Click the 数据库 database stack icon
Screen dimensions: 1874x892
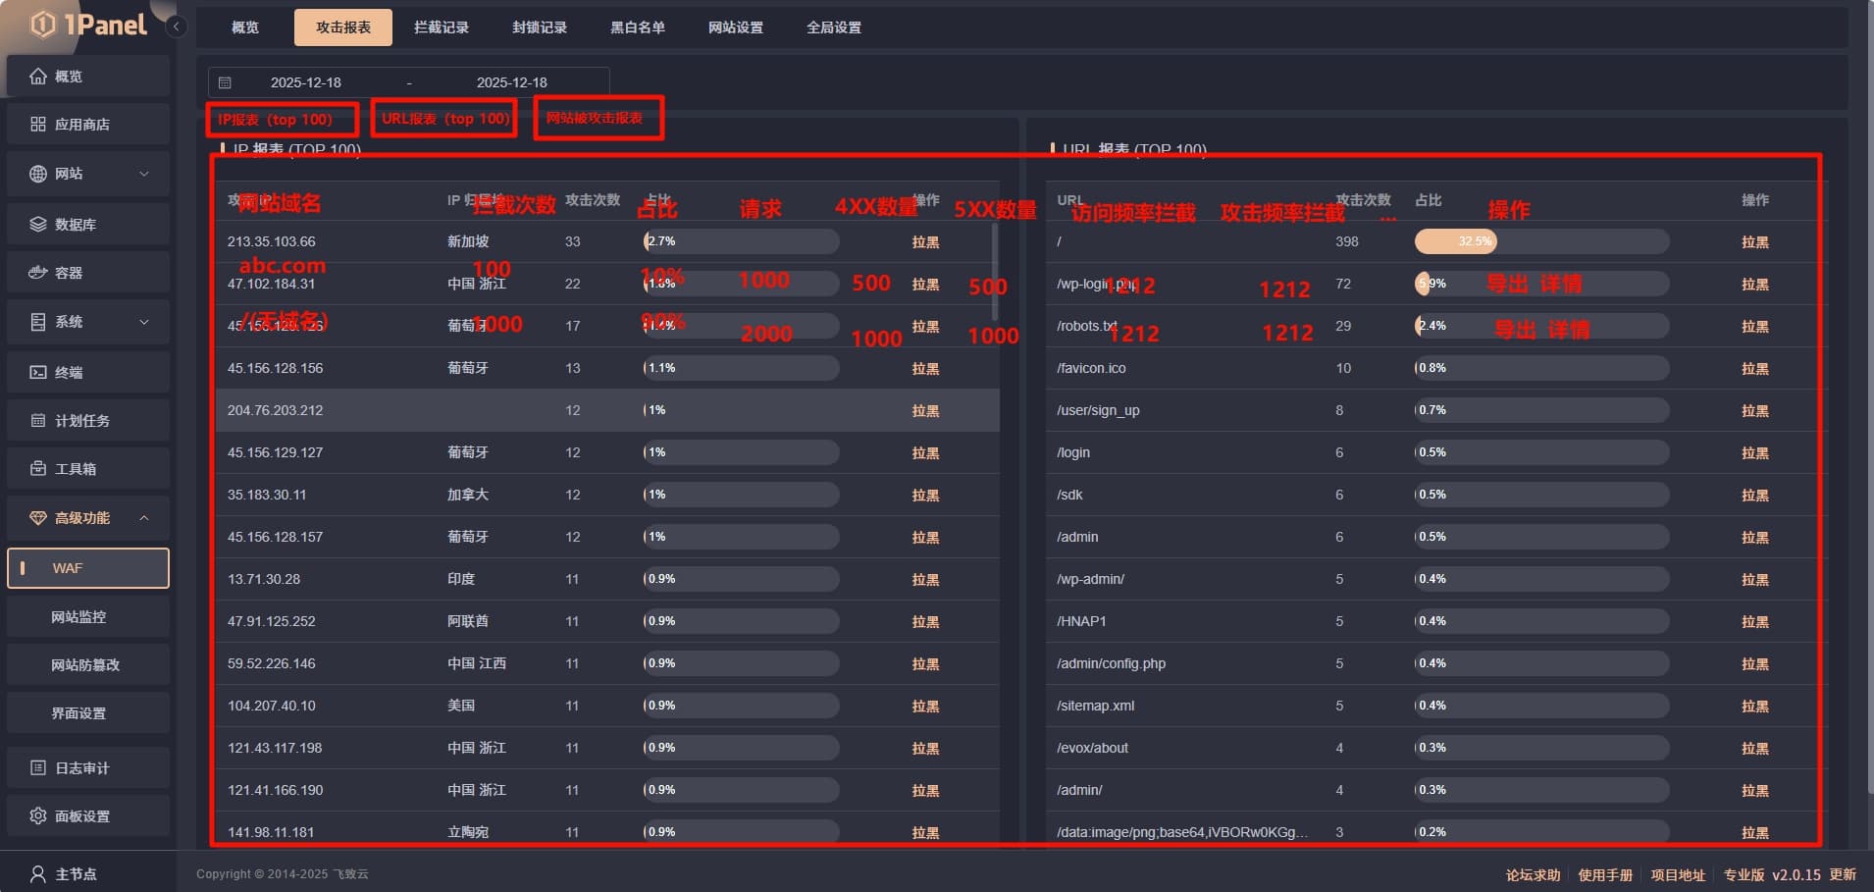click(38, 225)
